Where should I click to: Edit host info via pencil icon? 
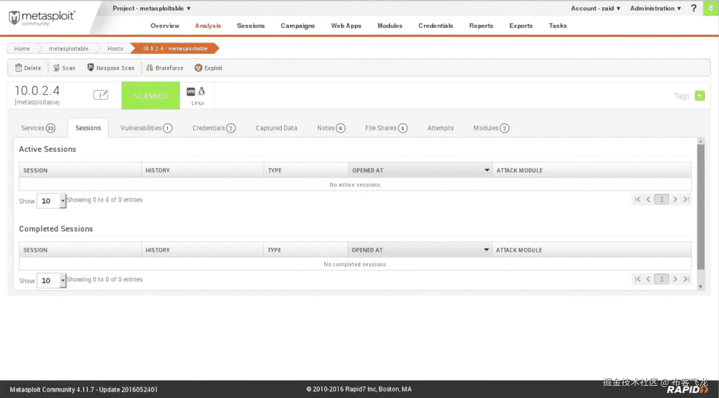coord(101,95)
